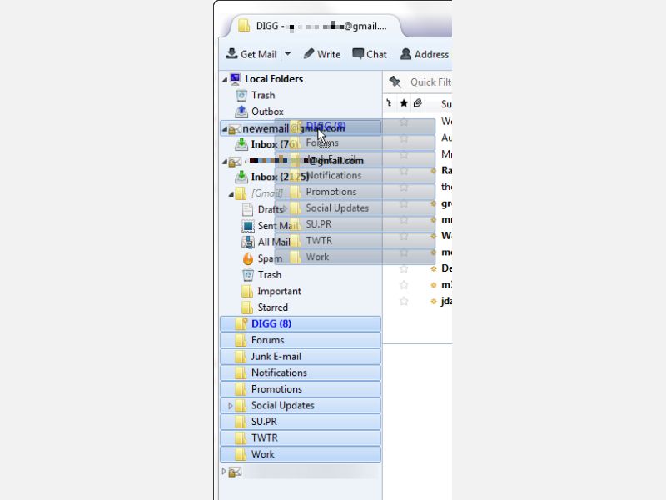Open the Outbox folder
Viewport: 666px width, 500px height.
tap(267, 112)
